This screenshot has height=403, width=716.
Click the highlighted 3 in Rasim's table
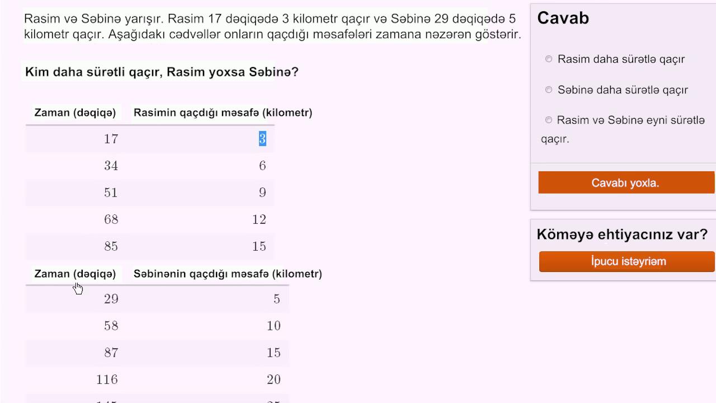coord(262,139)
